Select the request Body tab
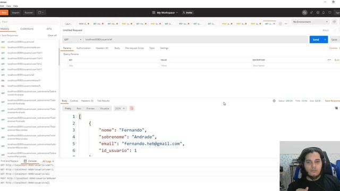Viewport: 340px width, 191px height. (x=117, y=48)
